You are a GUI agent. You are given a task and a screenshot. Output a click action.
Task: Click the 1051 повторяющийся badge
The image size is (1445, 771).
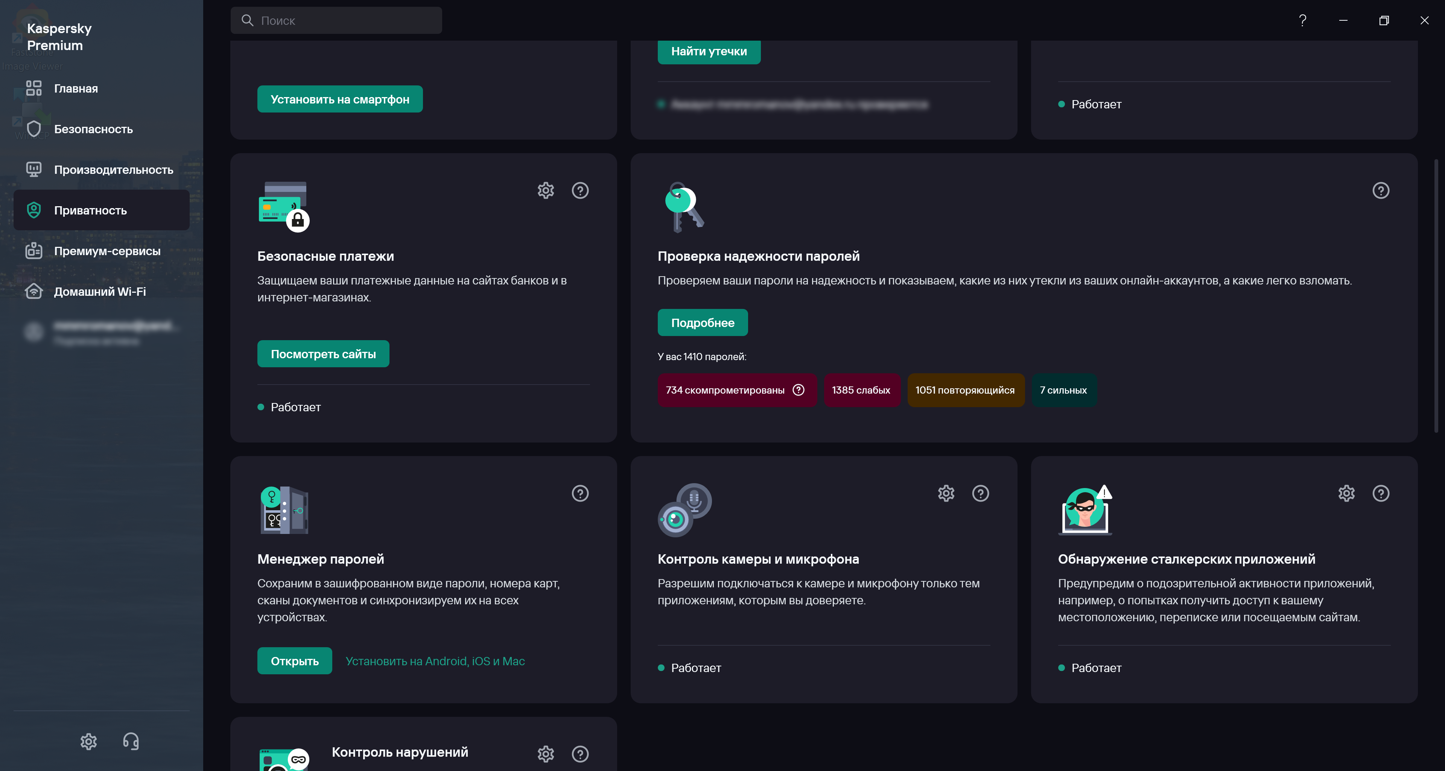[x=965, y=390]
